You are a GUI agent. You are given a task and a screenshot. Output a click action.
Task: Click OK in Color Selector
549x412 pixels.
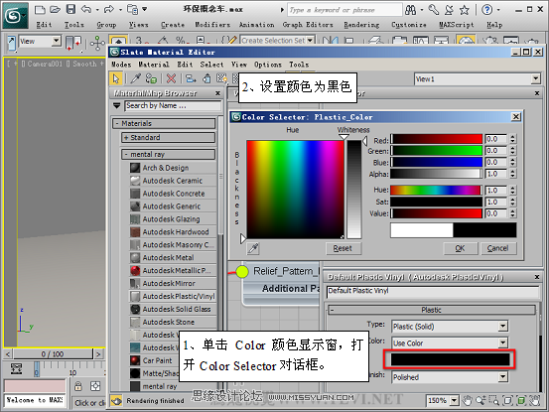[x=460, y=248]
